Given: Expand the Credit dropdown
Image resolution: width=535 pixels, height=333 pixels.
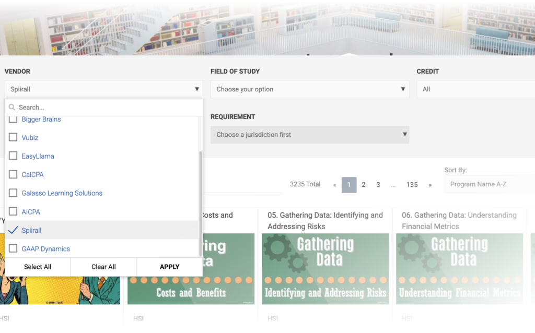Looking at the screenshot, I should pos(474,89).
